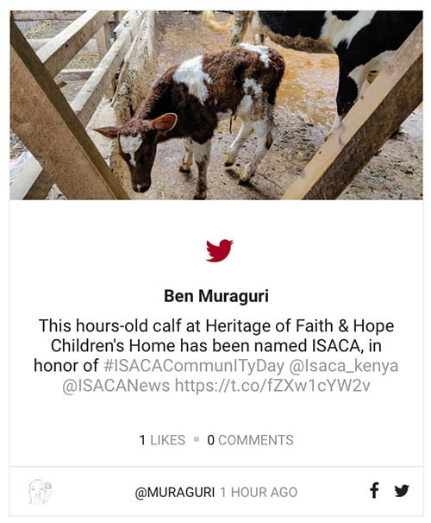This screenshot has width=431, height=523.
Task: Open the #ISACACommunITyDay hashtag
Action: [194, 366]
